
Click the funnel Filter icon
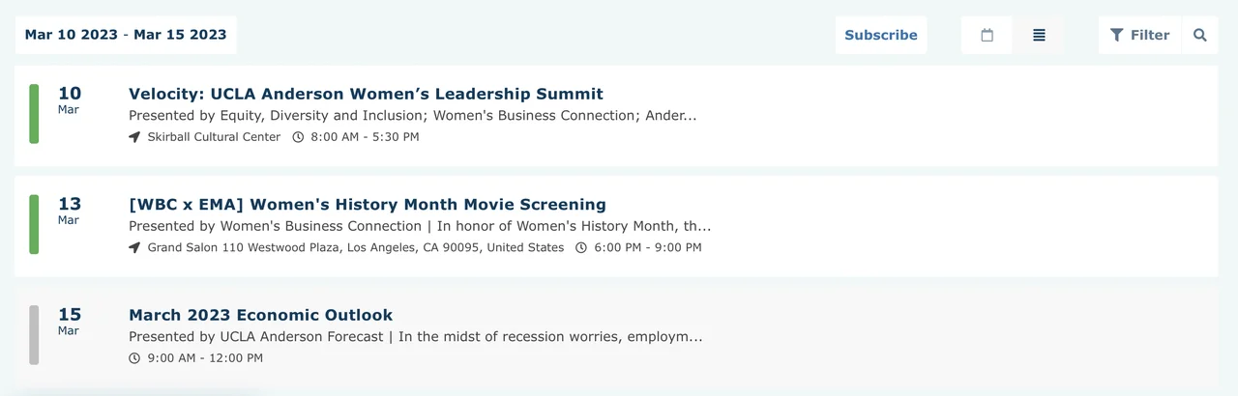coord(1116,35)
